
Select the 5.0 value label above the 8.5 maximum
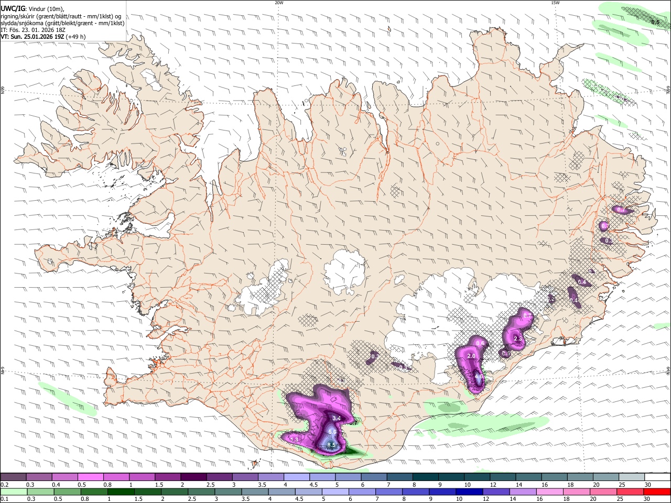point(332,432)
